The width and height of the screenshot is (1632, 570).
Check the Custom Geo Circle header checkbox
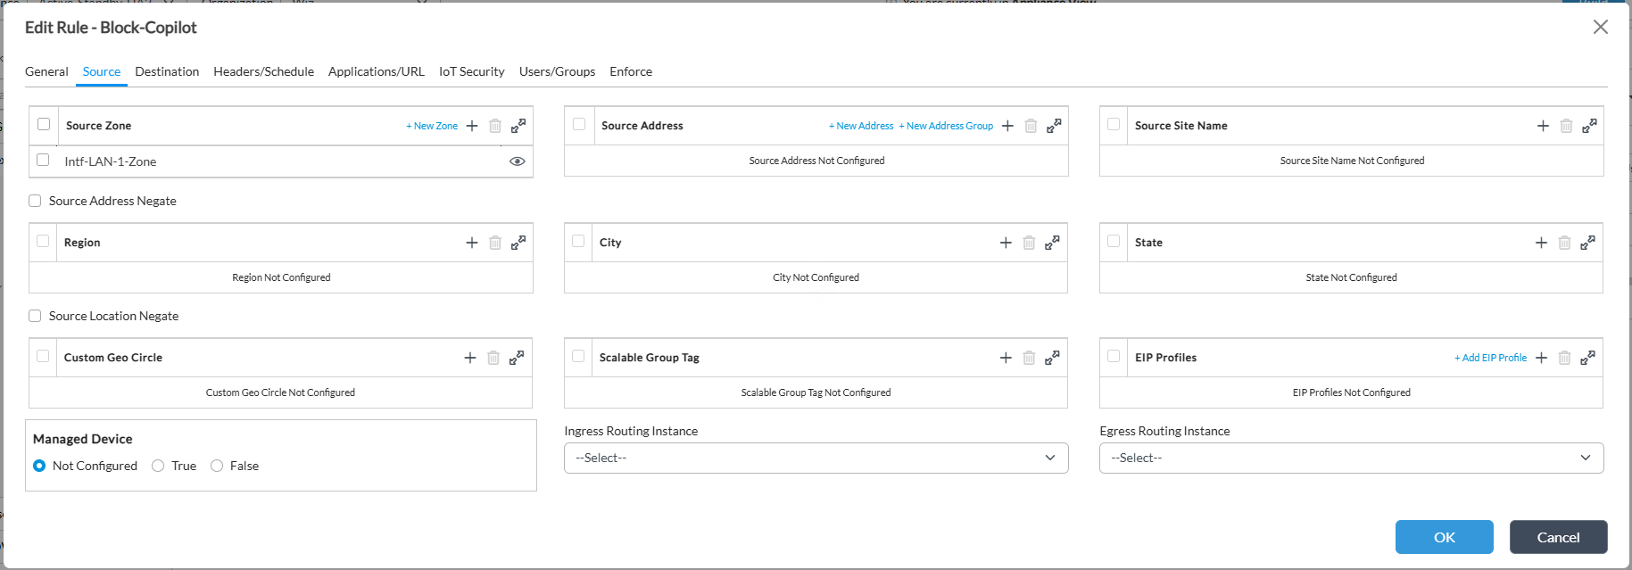pyautogui.click(x=43, y=356)
